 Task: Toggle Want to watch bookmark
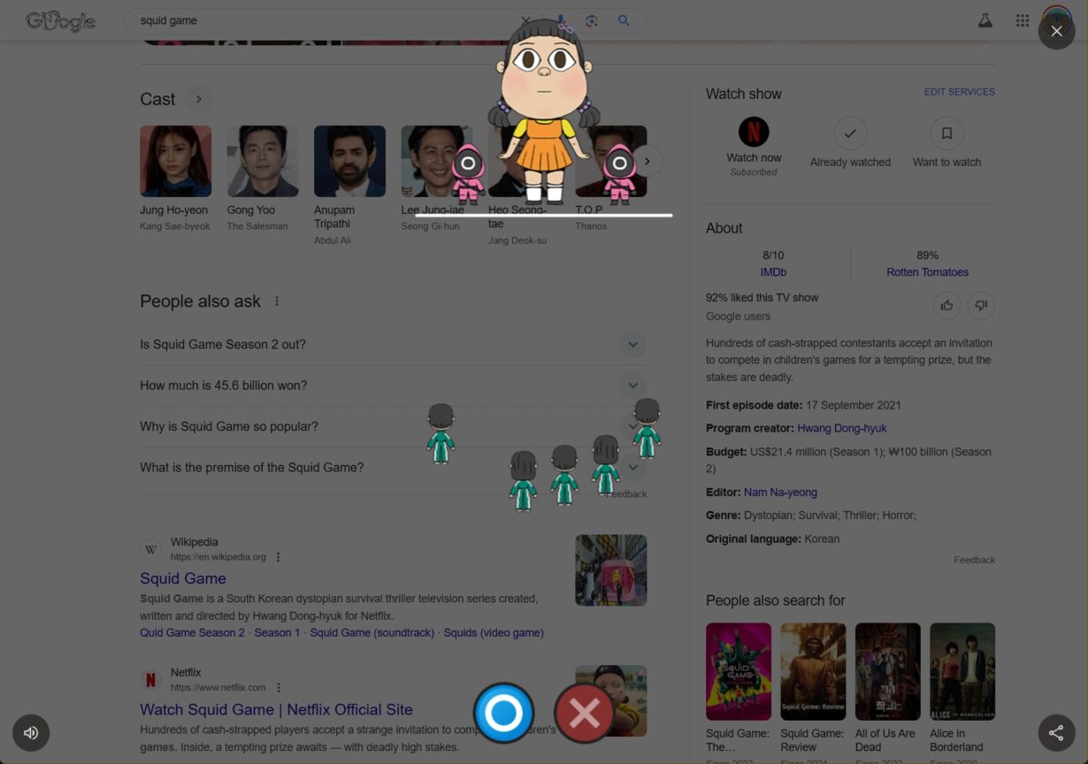coord(946,134)
